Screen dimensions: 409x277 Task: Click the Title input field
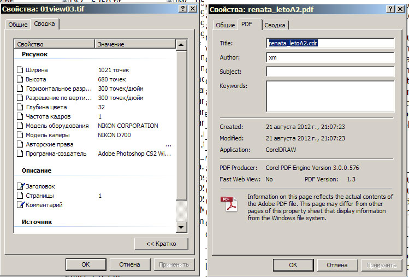[330, 43]
